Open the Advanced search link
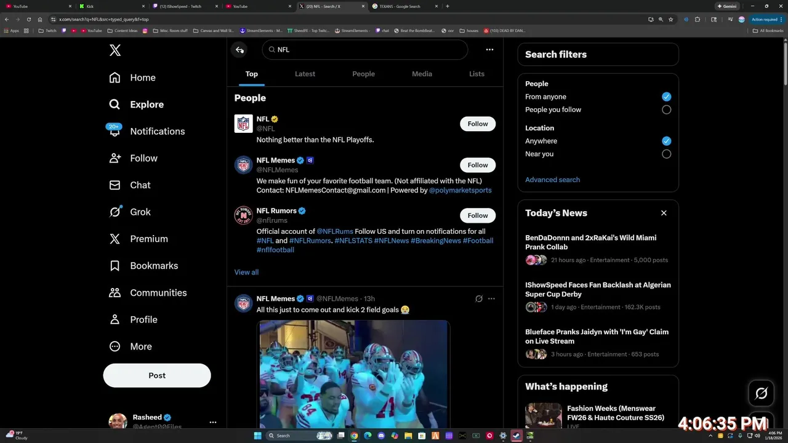Screen dimensions: 788x443 (x=552, y=180)
